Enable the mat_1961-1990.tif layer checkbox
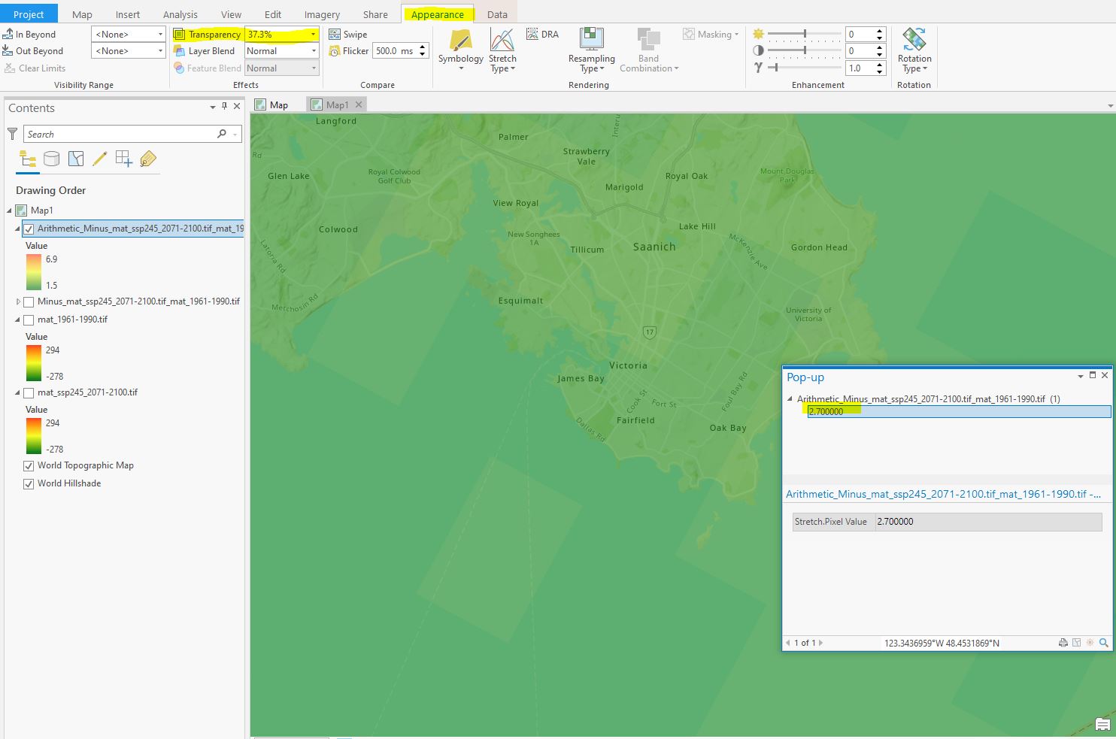 29,320
